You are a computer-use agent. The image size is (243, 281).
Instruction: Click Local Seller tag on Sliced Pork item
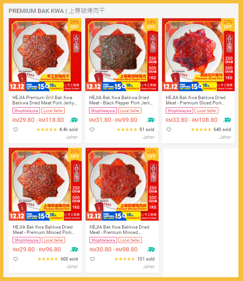pos(206,111)
